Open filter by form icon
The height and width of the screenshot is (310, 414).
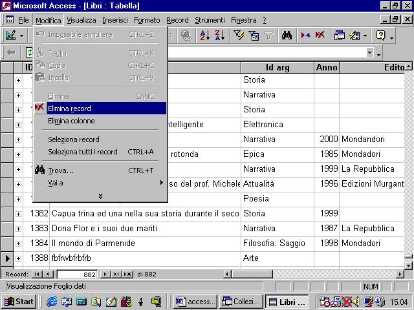(x=254, y=36)
